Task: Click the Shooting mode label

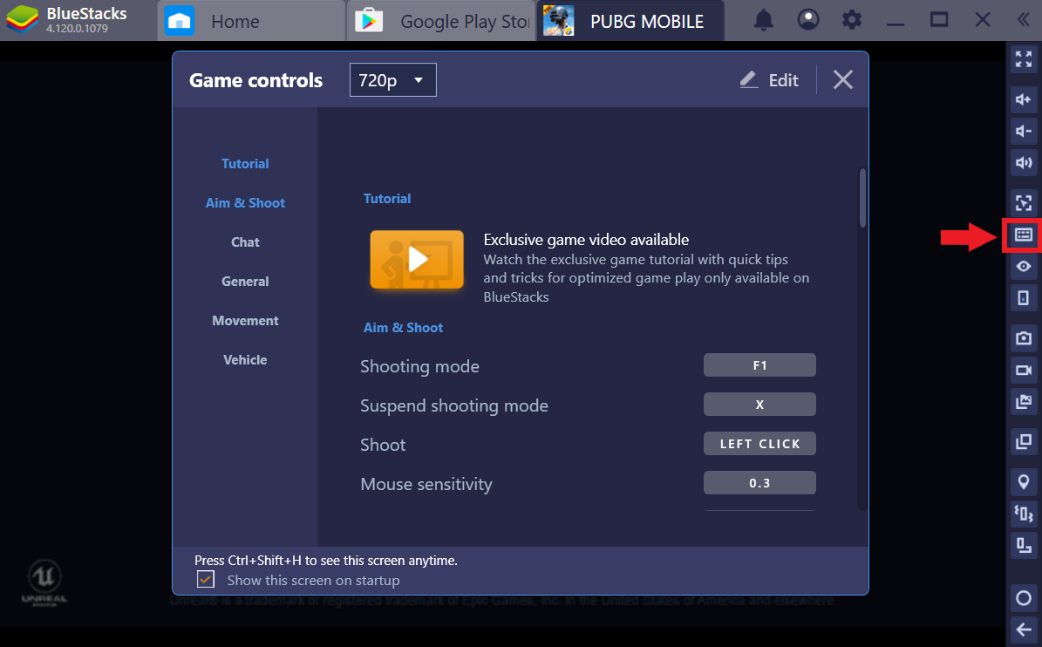Action: (x=419, y=366)
